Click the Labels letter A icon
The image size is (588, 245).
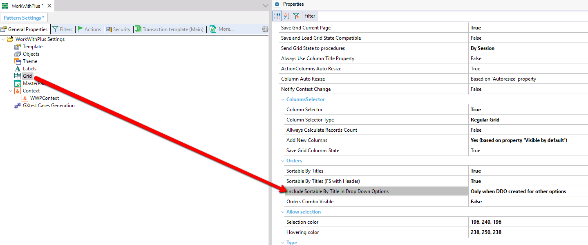18,69
